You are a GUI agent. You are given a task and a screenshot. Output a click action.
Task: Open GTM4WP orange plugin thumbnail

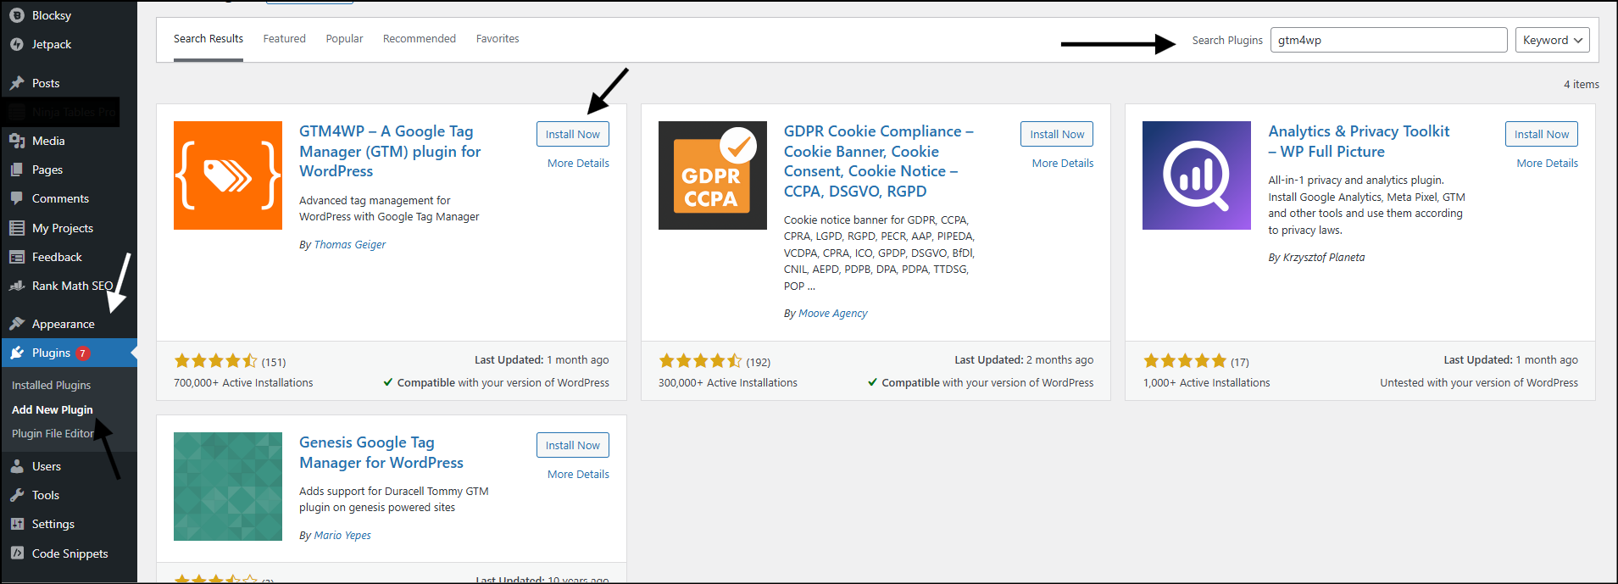point(228,175)
